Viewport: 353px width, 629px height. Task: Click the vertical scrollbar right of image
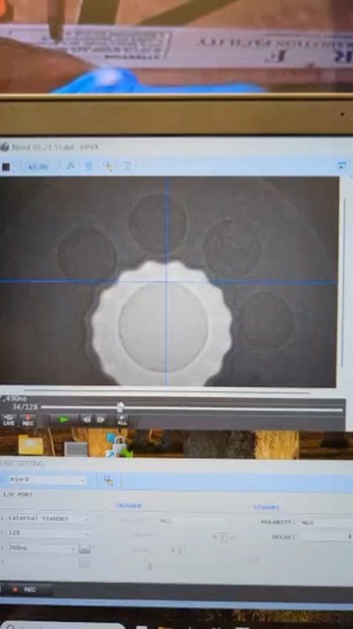(344, 282)
